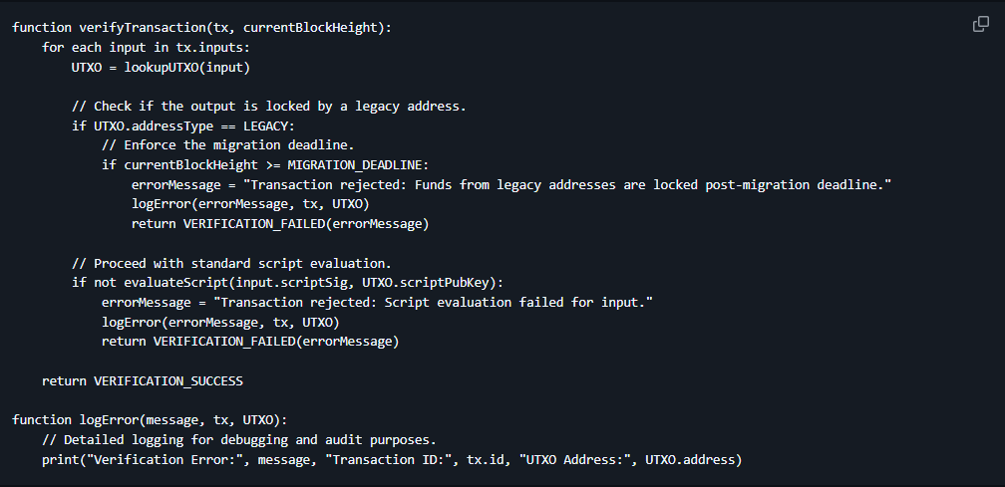Click the 'Proceed with standard script evaluation' comment
This screenshot has width=1005, height=487.
[x=231, y=263]
